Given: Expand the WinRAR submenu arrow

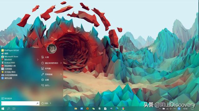Looking at the screenshot, I should click(x=38, y=60).
